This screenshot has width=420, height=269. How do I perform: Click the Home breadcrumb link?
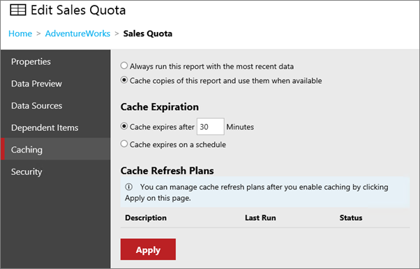(x=20, y=33)
